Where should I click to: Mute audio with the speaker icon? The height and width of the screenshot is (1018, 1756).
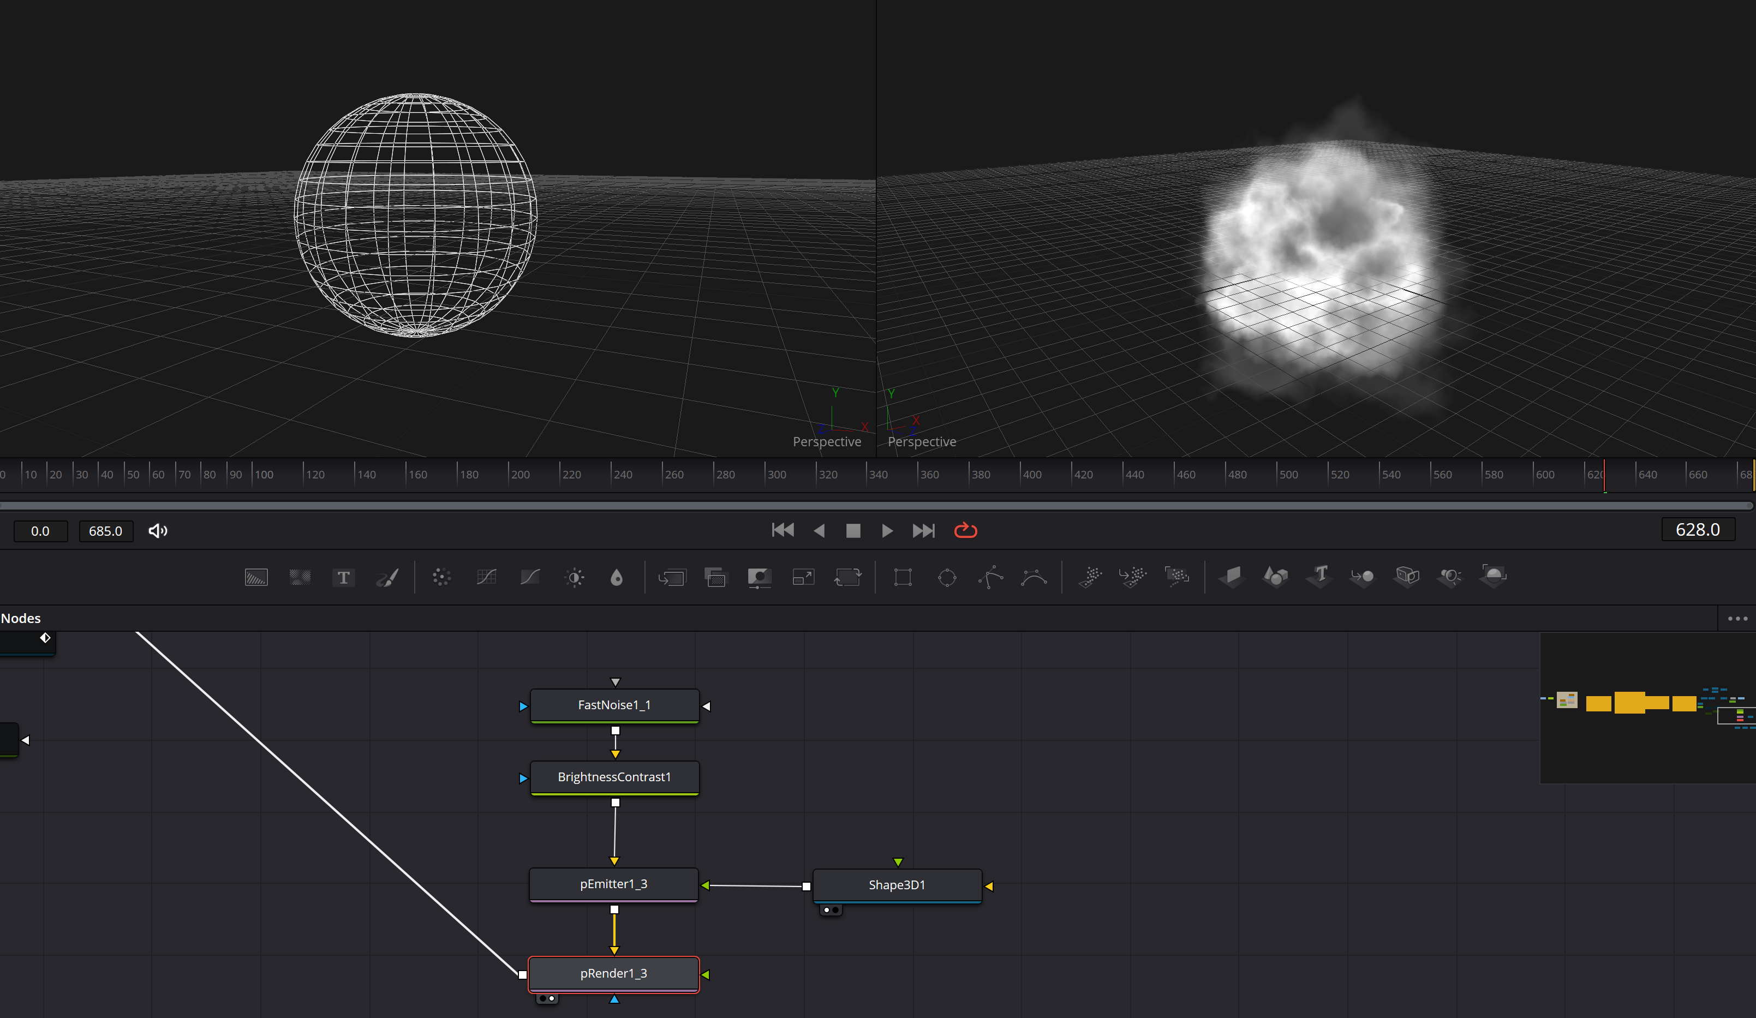click(158, 530)
